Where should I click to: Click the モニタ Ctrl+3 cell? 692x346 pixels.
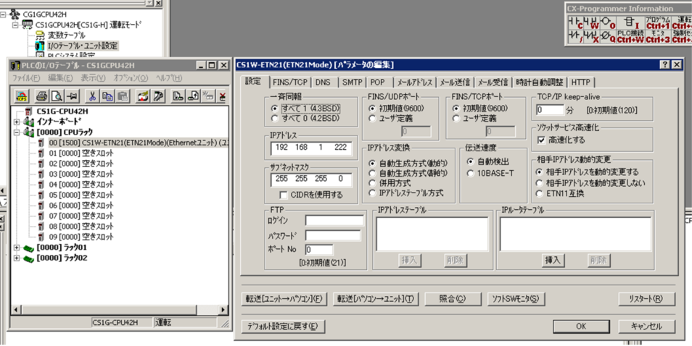(658, 36)
